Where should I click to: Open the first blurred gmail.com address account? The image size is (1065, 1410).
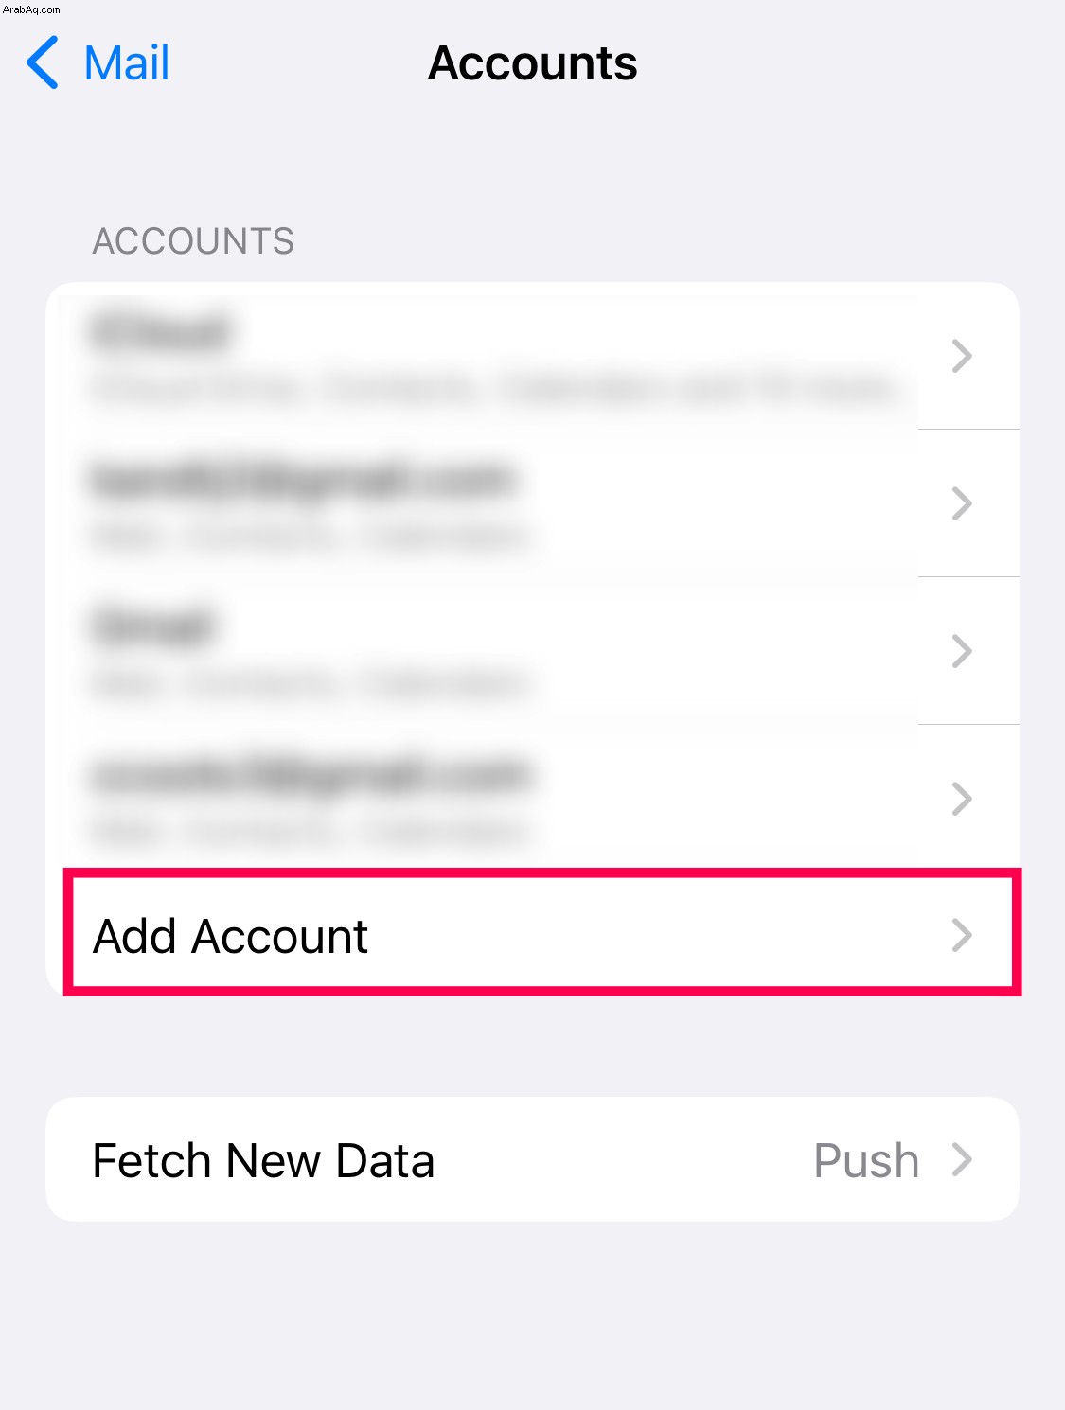pyautogui.click(x=532, y=503)
